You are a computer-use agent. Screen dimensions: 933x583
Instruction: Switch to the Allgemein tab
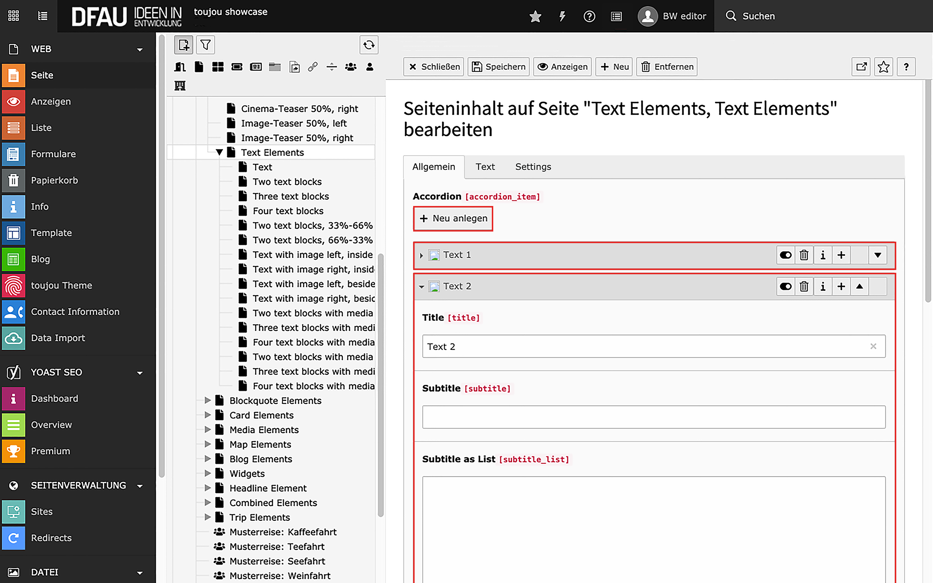pyautogui.click(x=433, y=166)
